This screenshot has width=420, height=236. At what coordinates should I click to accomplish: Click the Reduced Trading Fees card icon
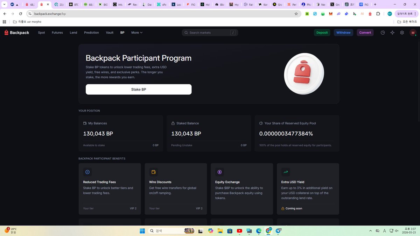coord(87,172)
